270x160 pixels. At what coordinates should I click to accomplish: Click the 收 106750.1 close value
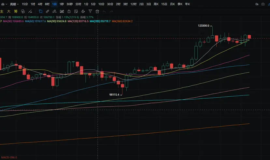click(47, 17)
